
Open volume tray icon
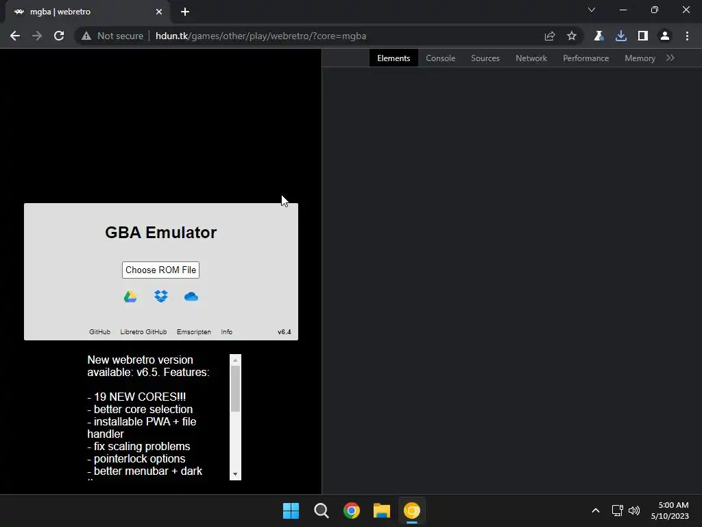634,511
